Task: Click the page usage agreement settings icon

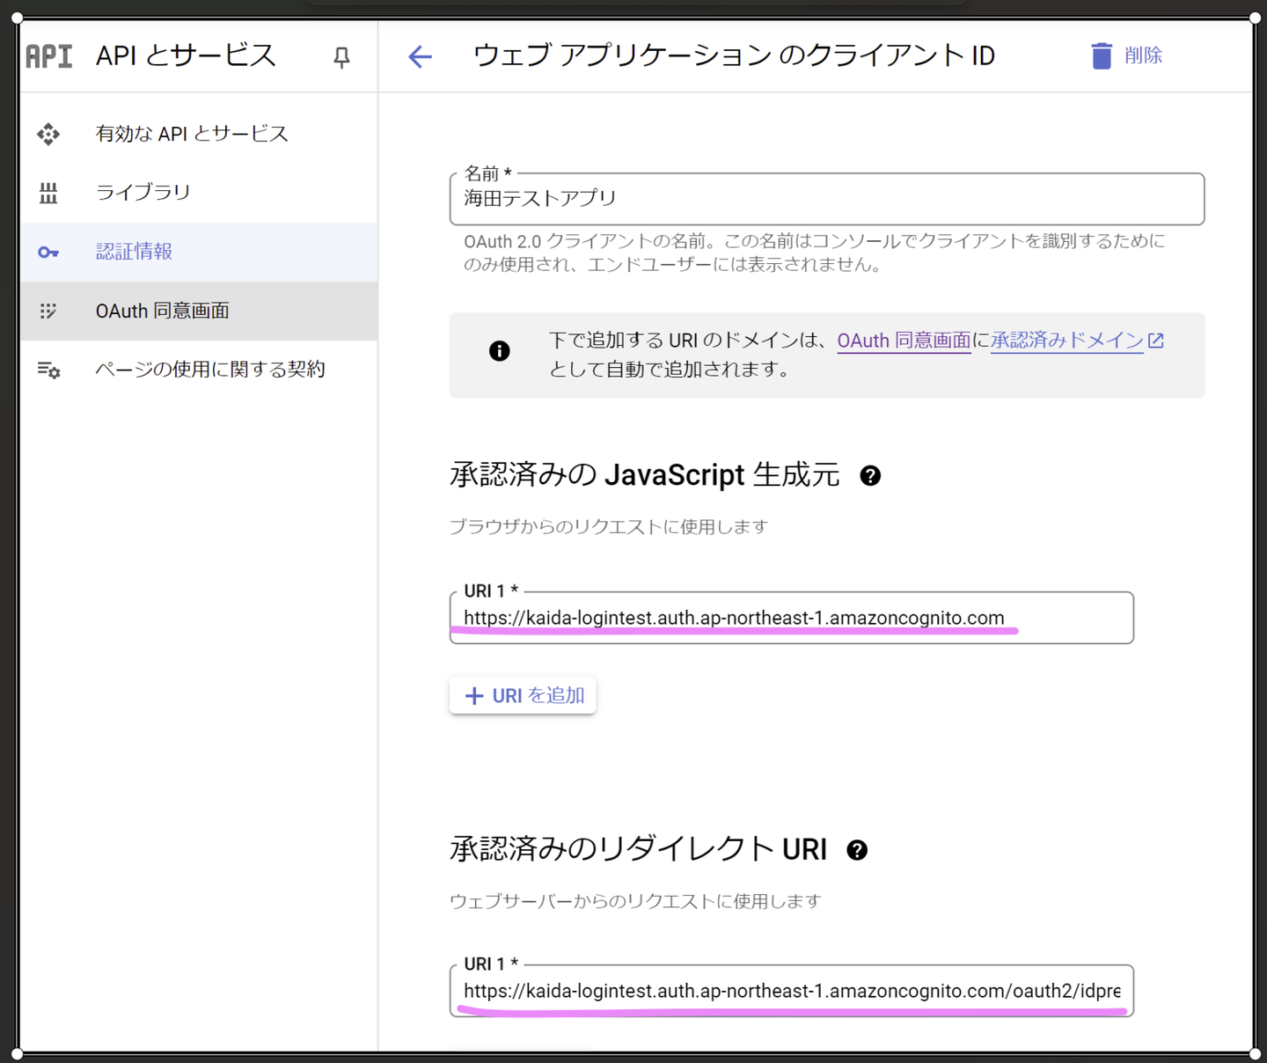Action: pyautogui.click(x=48, y=370)
